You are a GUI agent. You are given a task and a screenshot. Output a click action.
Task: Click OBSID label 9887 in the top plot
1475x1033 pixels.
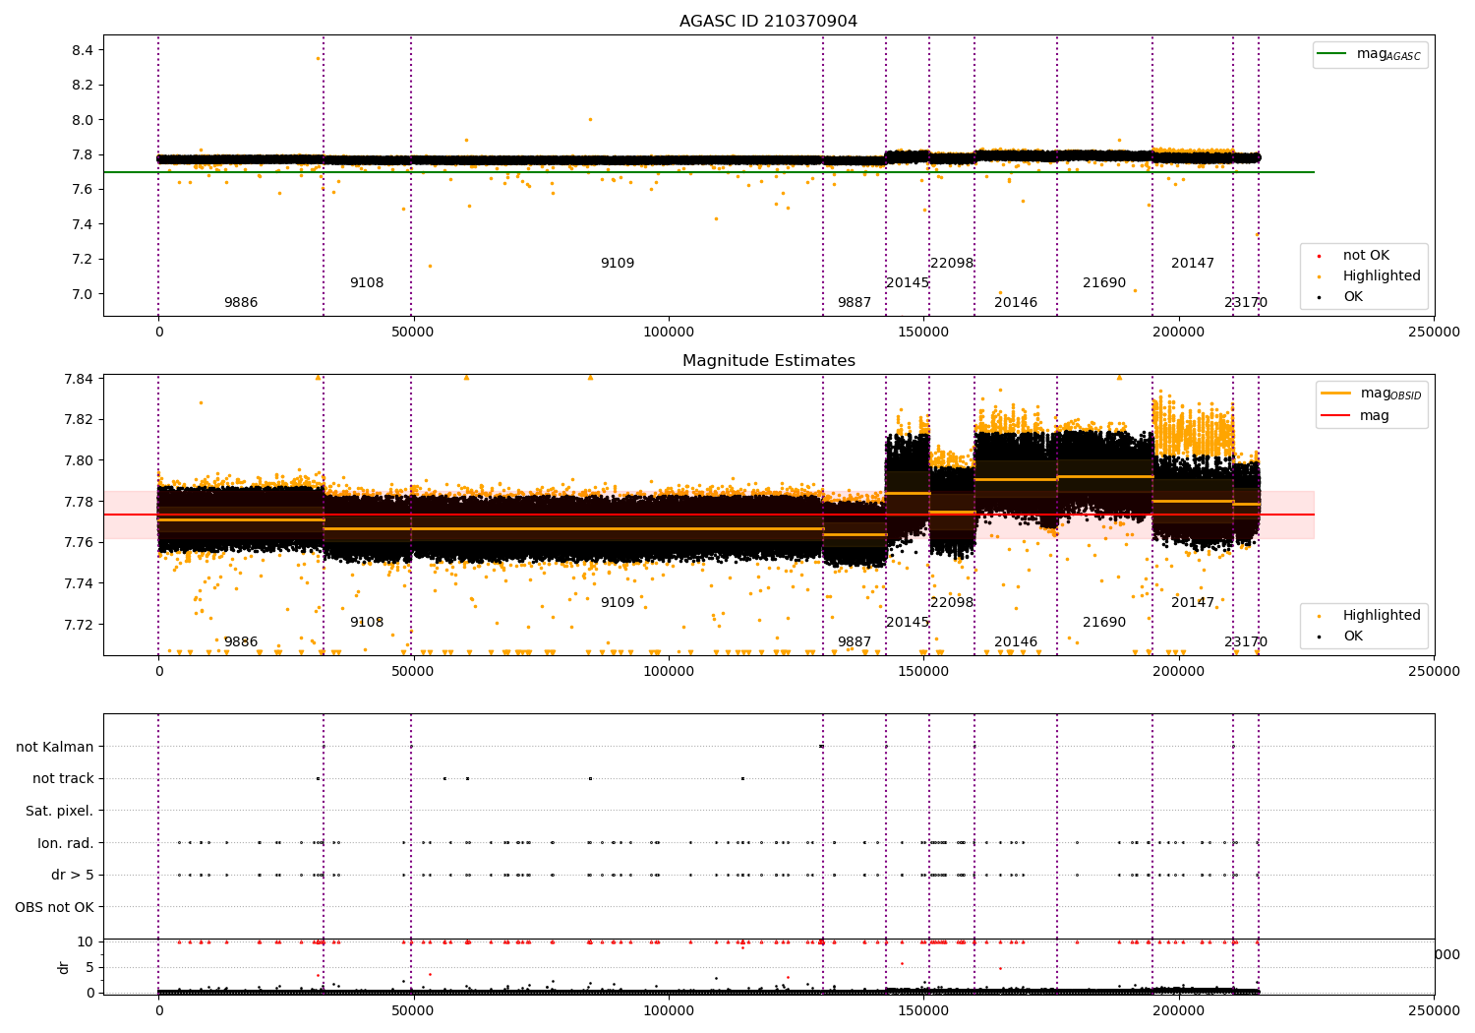coord(855,303)
